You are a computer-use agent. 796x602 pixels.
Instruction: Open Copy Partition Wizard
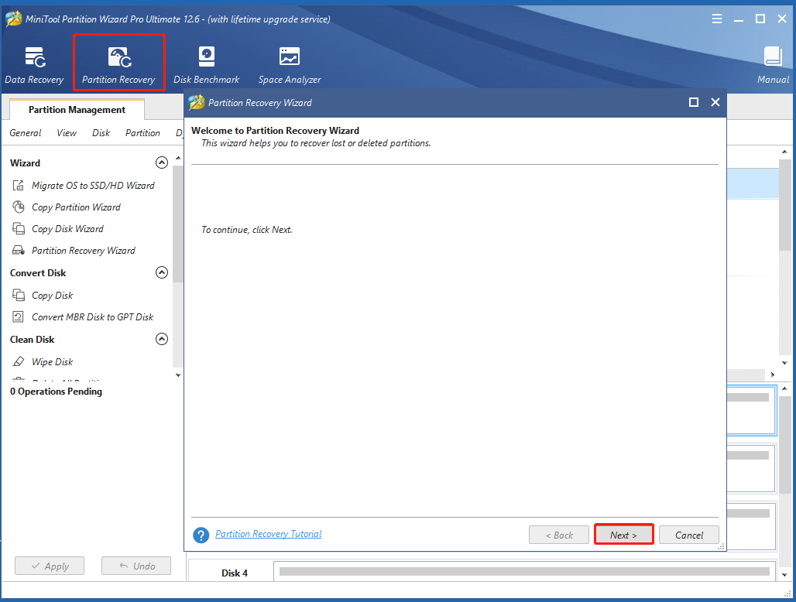click(x=76, y=207)
